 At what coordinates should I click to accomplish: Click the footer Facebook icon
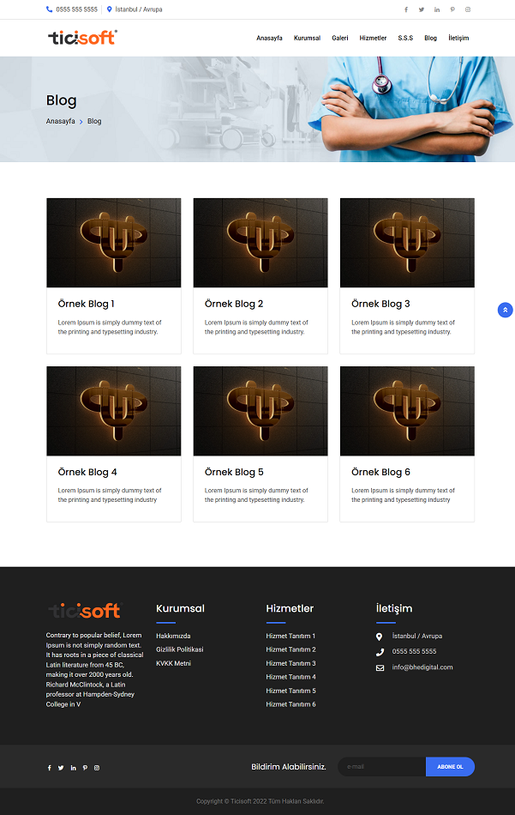(x=49, y=768)
